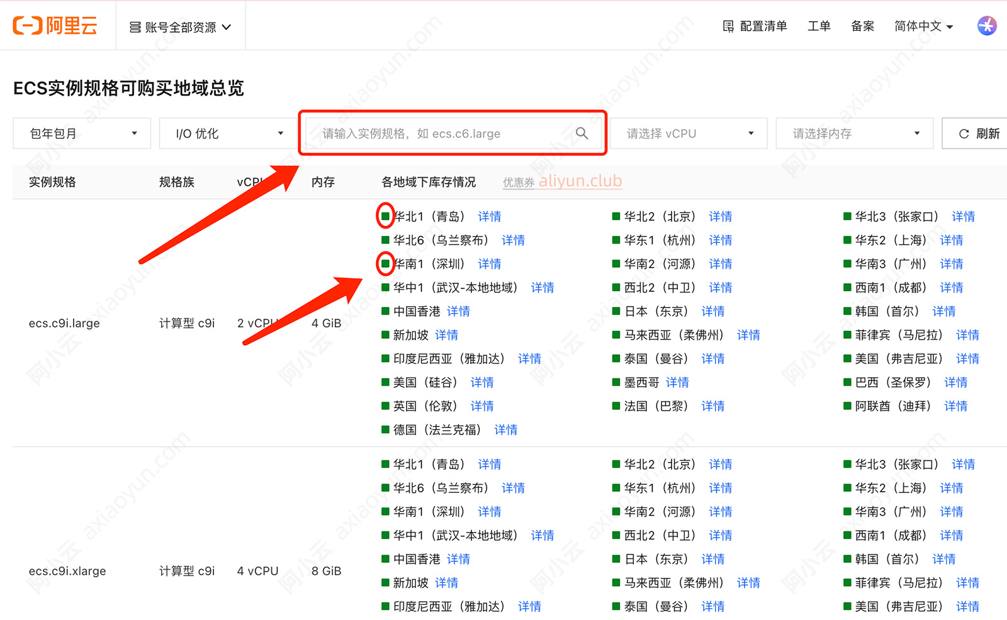Image resolution: width=1007 pixels, height=620 pixels.
Task: Click the 配置清单 list icon
Action: click(728, 26)
